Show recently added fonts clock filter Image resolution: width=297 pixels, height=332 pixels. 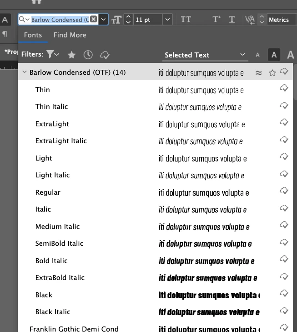(x=88, y=55)
